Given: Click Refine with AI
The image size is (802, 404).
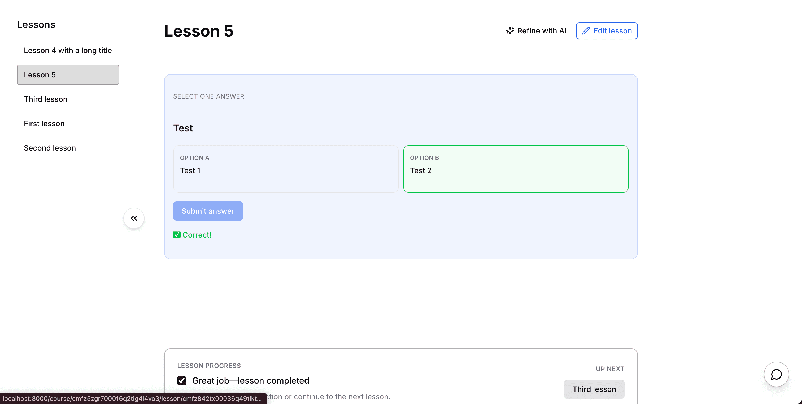Looking at the screenshot, I should [541, 30].
